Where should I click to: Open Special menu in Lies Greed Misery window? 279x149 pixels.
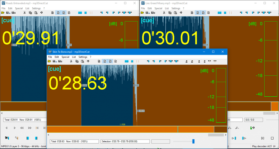click(x=158, y=8)
